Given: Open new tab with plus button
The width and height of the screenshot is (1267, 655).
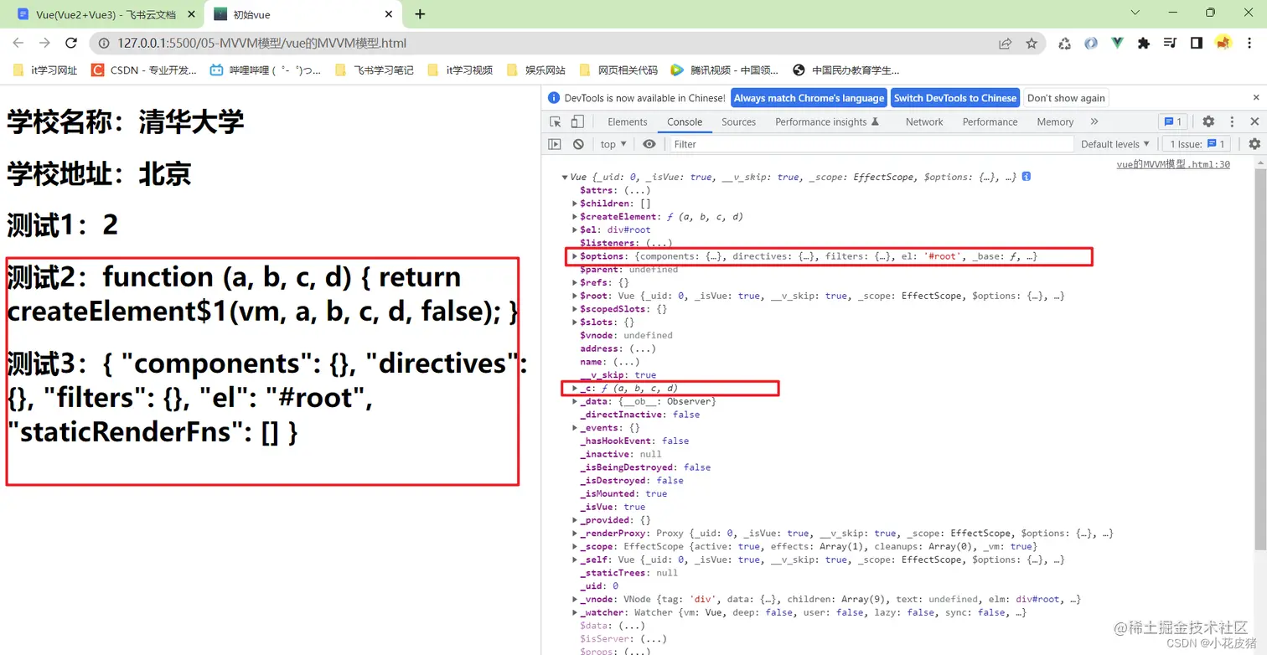Looking at the screenshot, I should (420, 14).
